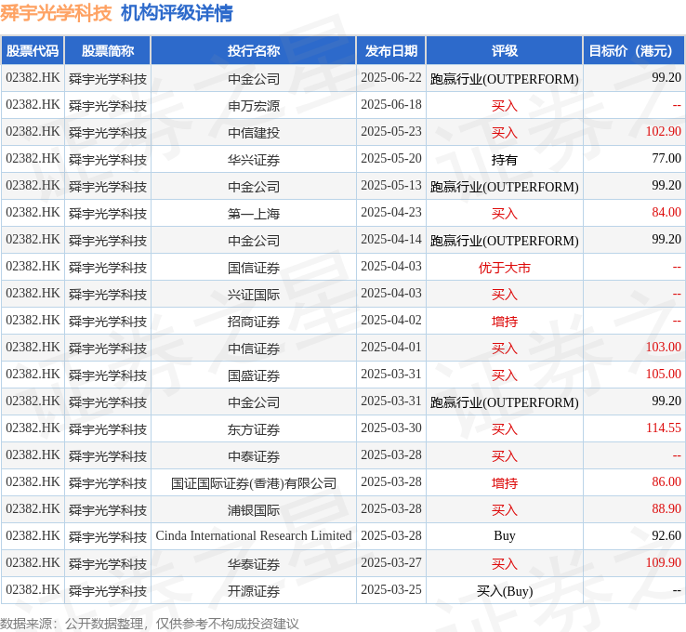Click the date 2025-03-25
686x632 pixels.
[x=391, y=589]
